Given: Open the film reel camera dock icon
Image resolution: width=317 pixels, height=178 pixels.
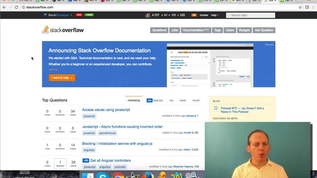Looking at the screenshot, I should pos(191,175).
